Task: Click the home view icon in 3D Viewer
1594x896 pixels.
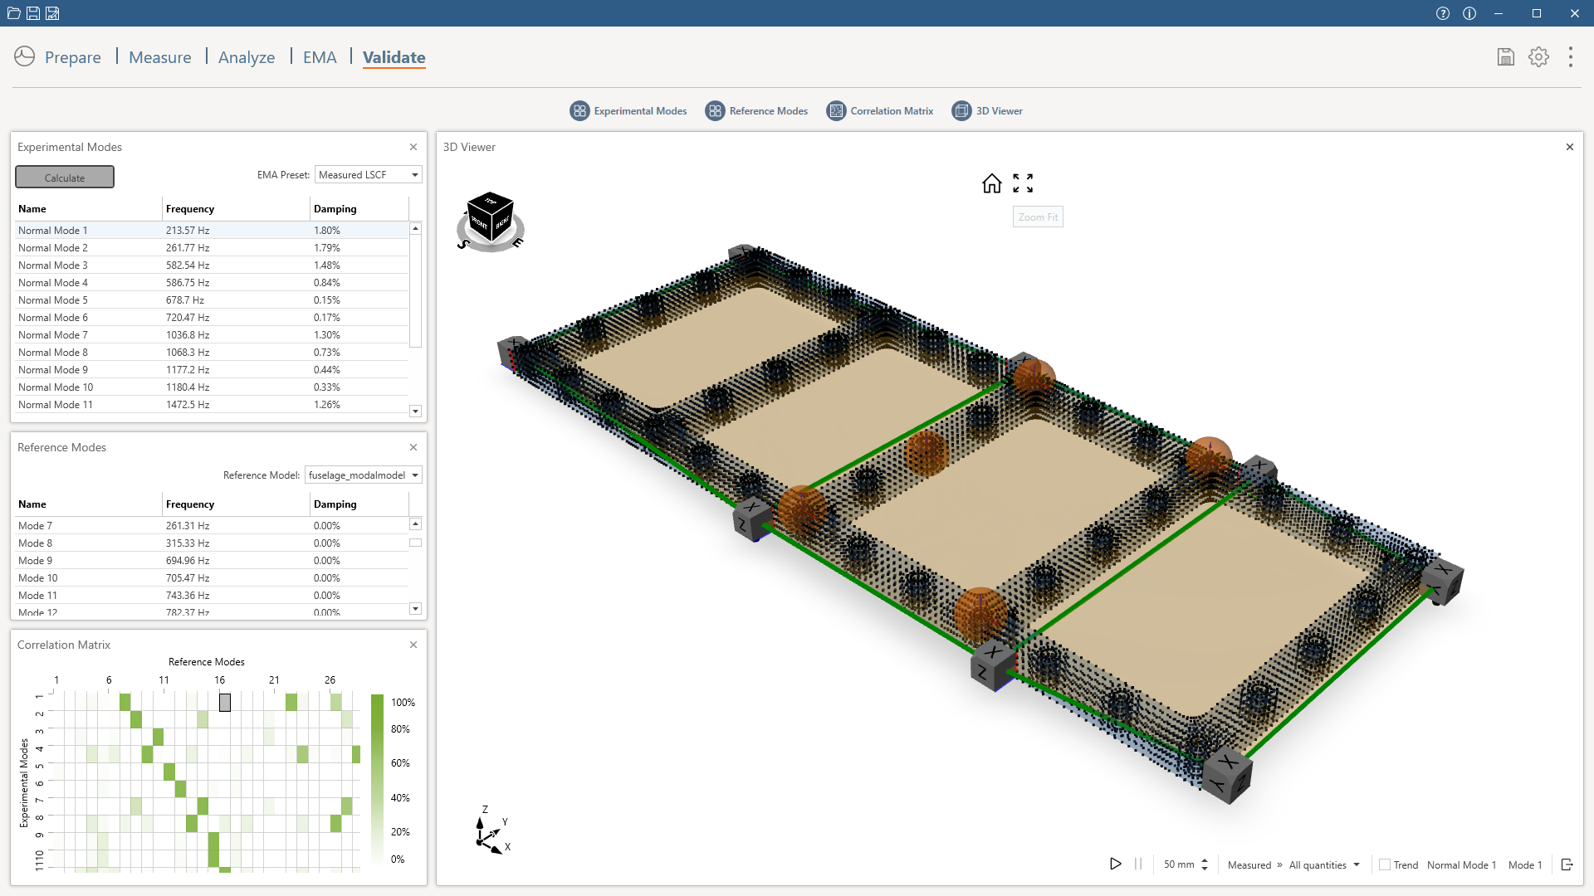Action: [x=991, y=183]
